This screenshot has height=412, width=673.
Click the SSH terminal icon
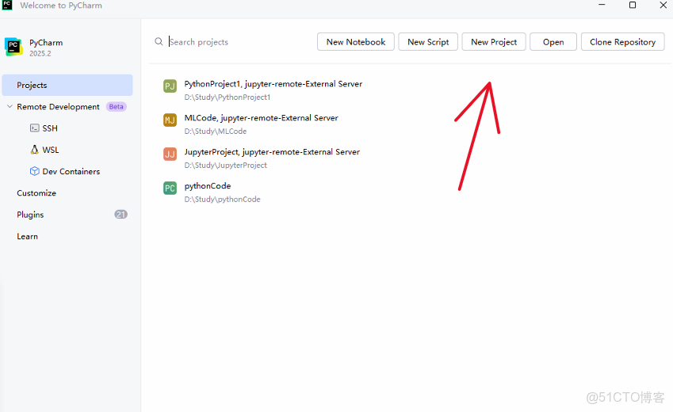point(34,128)
